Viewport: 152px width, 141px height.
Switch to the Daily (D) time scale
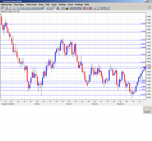pos(44,8)
